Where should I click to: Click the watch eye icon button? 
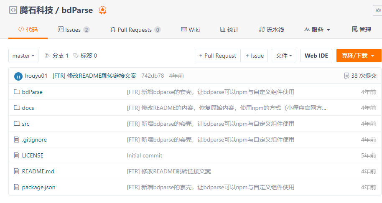378,10
